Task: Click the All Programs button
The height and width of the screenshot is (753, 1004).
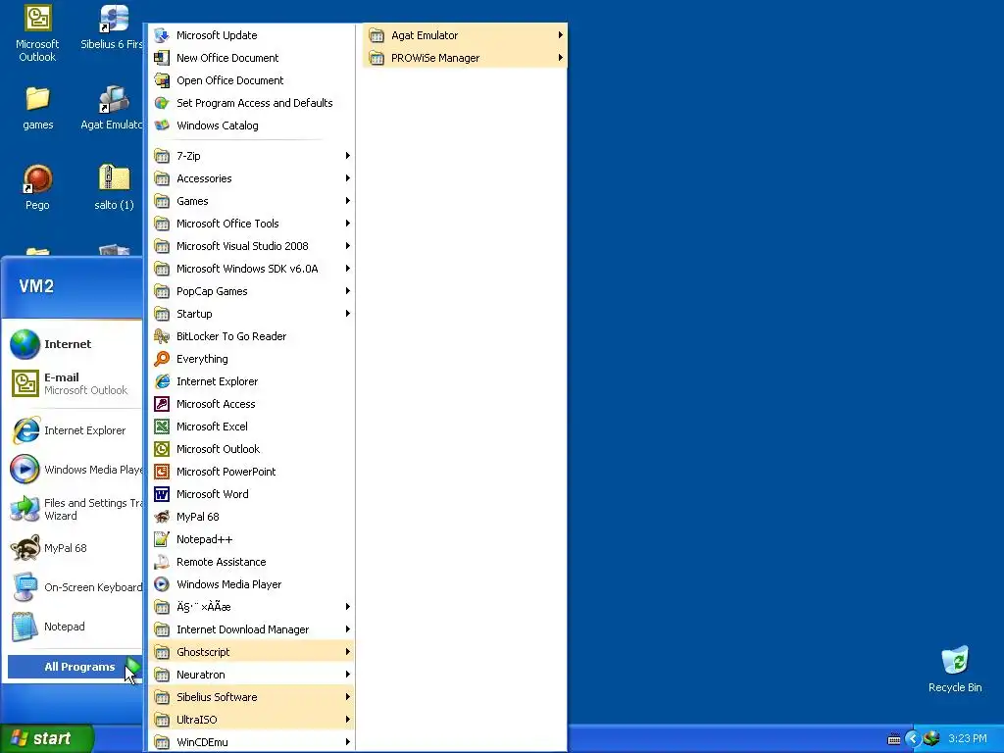Action: tap(75, 667)
